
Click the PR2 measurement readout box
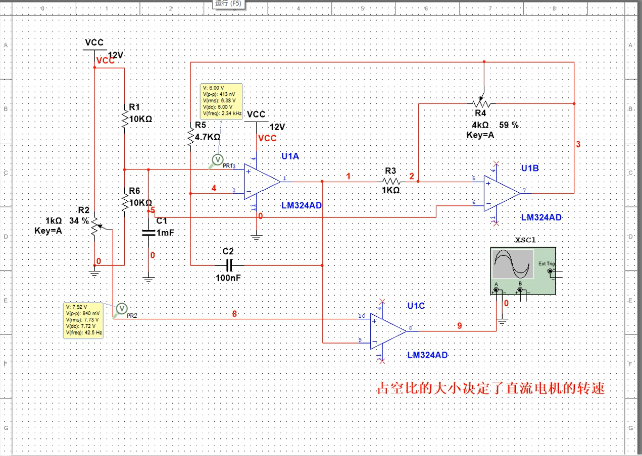(83, 320)
